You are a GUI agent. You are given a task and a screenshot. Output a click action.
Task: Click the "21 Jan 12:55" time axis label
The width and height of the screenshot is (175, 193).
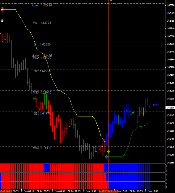pyautogui.click(x=136, y=191)
